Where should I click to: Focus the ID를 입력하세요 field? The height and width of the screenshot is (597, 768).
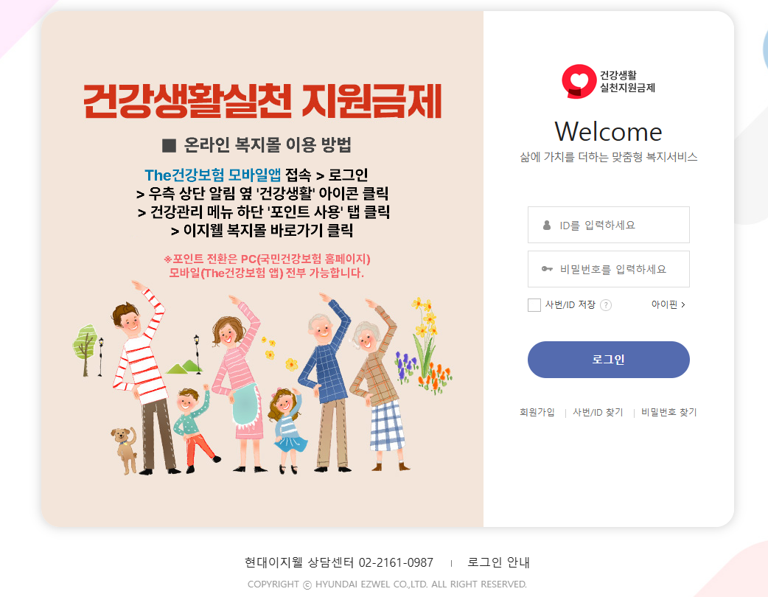pyautogui.click(x=608, y=225)
